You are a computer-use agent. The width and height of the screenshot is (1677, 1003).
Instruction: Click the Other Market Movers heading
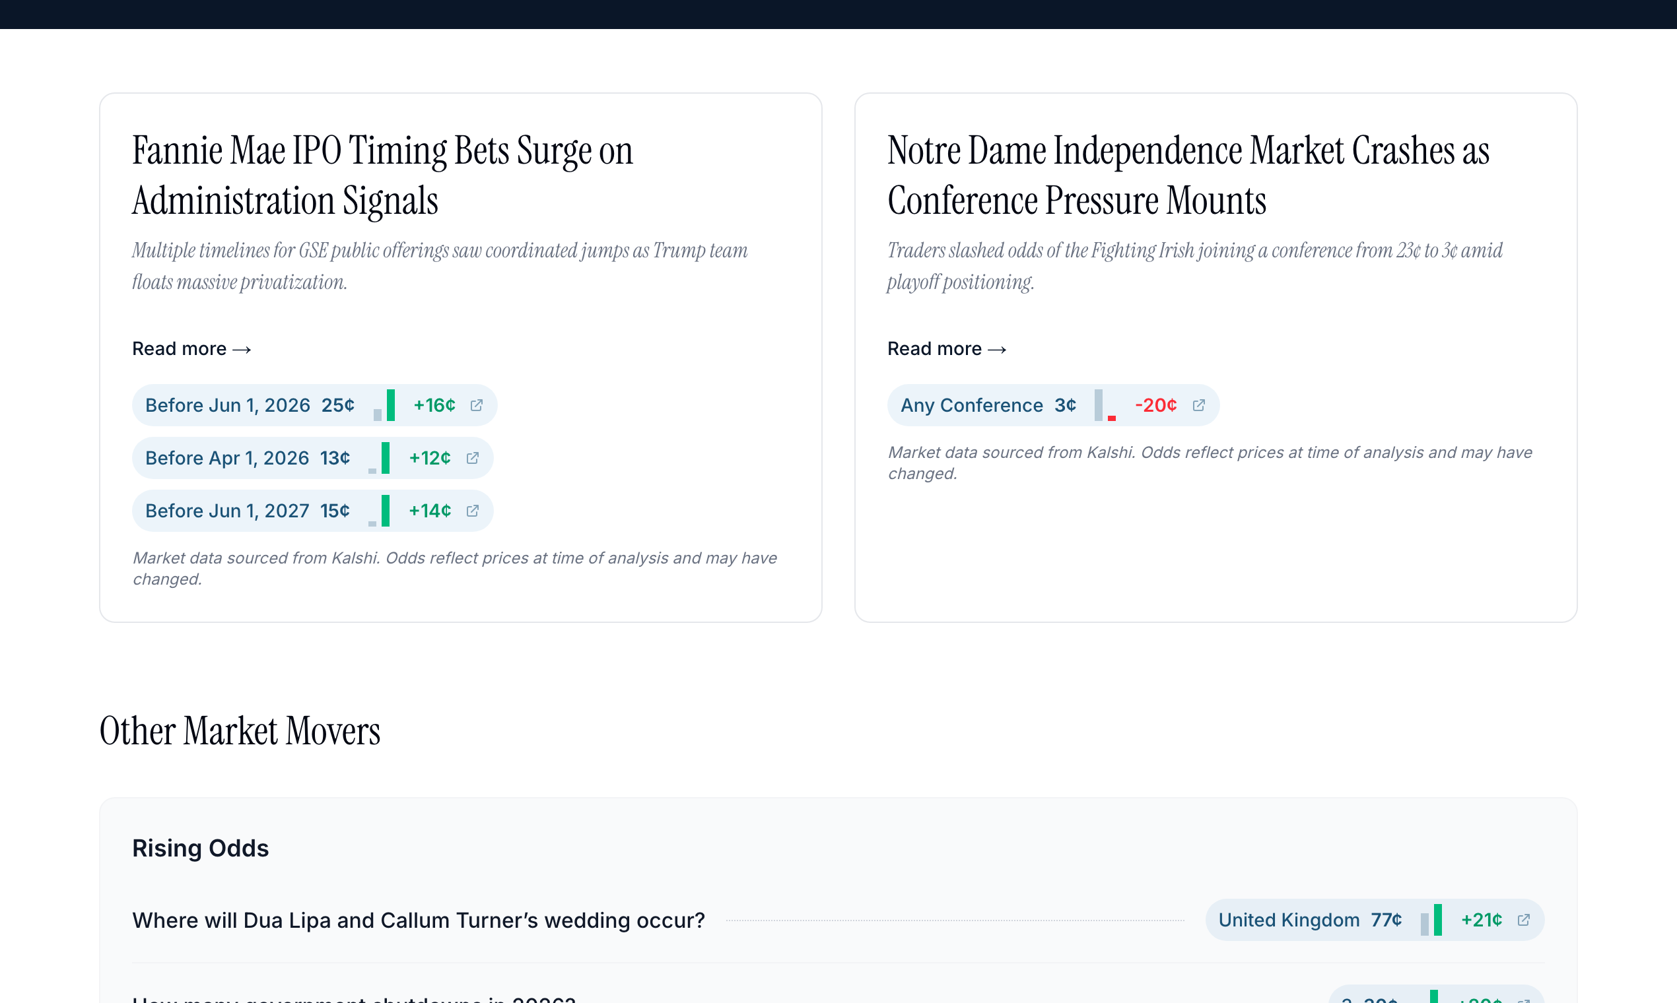click(240, 730)
